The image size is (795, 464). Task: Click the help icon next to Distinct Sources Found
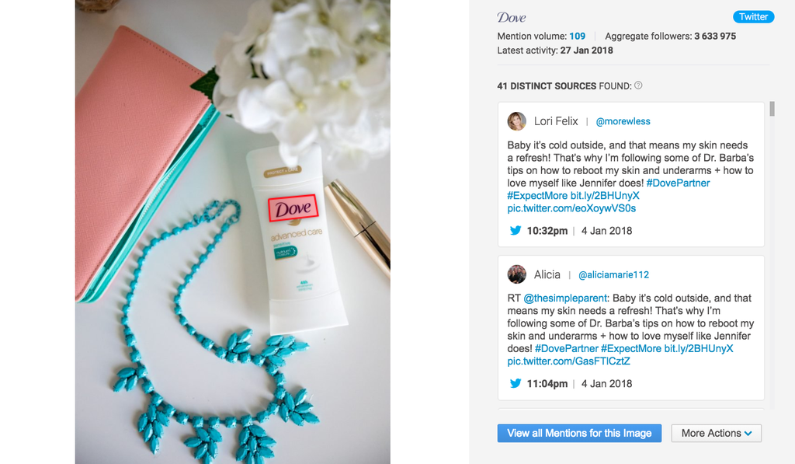click(638, 85)
